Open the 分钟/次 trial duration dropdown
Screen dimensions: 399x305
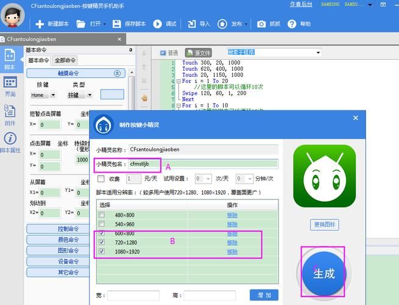point(250,179)
